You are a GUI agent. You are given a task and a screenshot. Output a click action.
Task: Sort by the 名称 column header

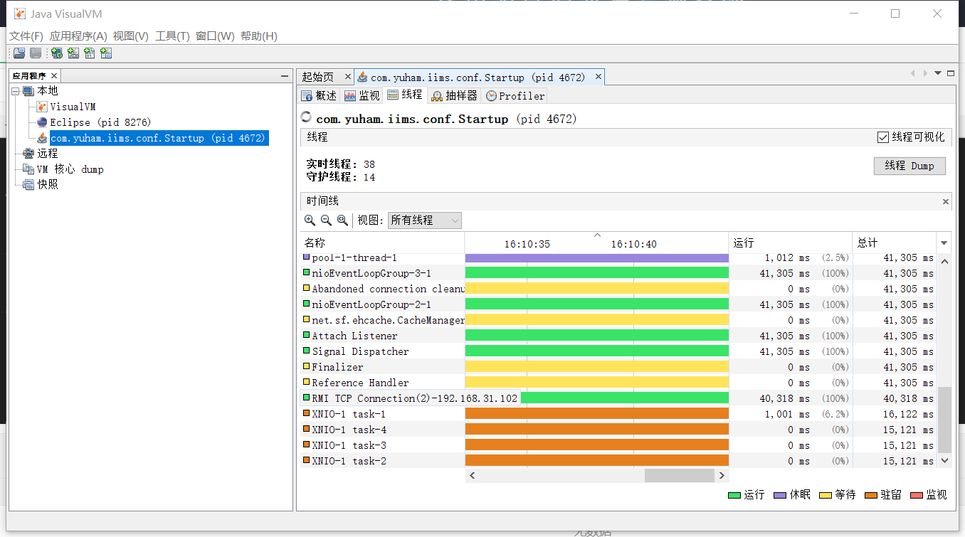(x=382, y=243)
